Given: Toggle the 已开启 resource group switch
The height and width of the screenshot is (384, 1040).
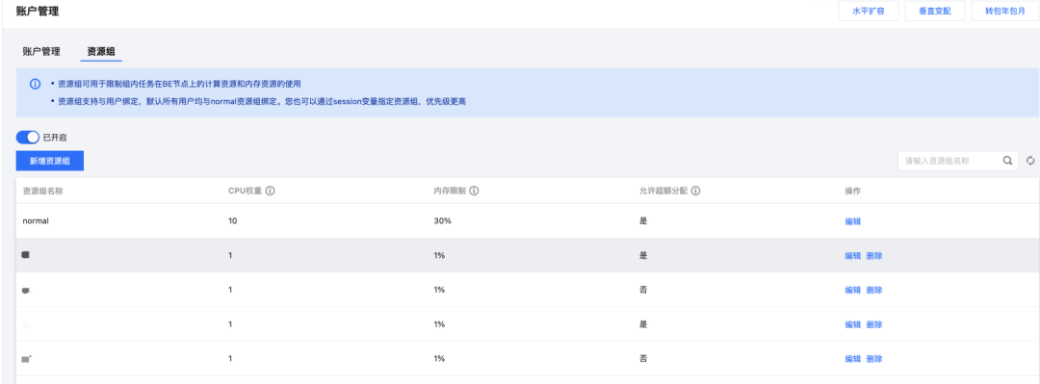Looking at the screenshot, I should [x=28, y=138].
